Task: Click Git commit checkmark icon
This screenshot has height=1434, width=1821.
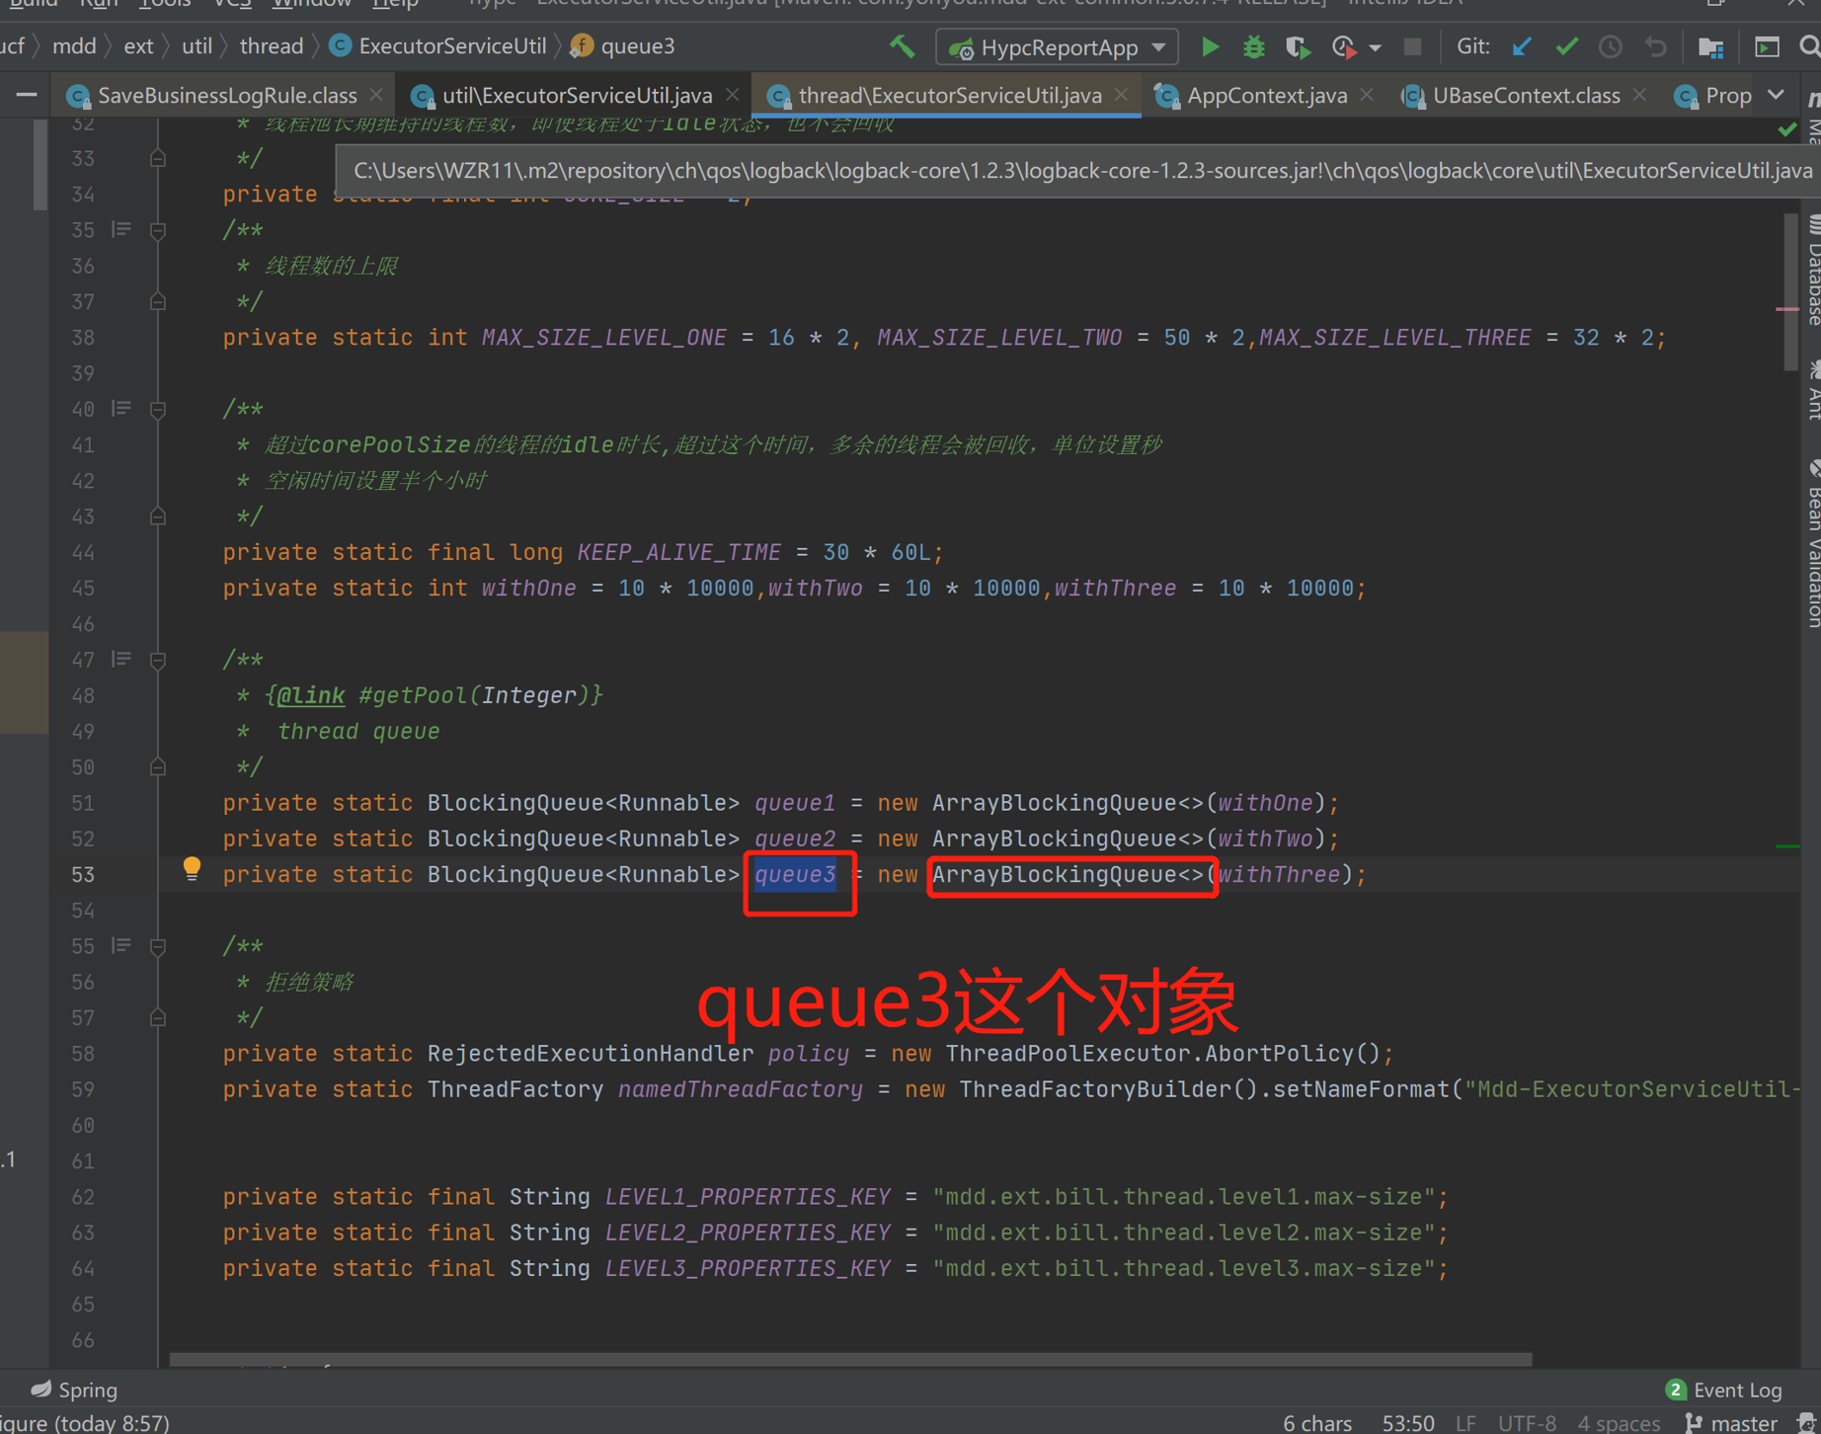Action: tap(1566, 46)
